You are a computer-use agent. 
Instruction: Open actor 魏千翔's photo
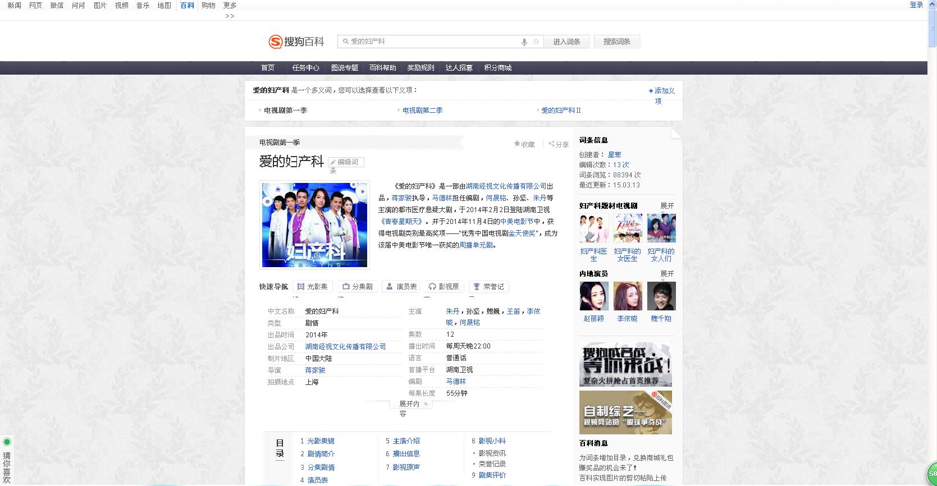pos(661,296)
